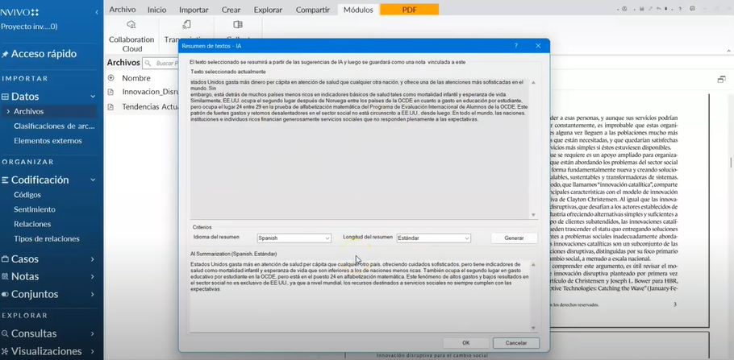
Task: Click the undo arrow in top toolbar
Action: [x=659, y=9]
